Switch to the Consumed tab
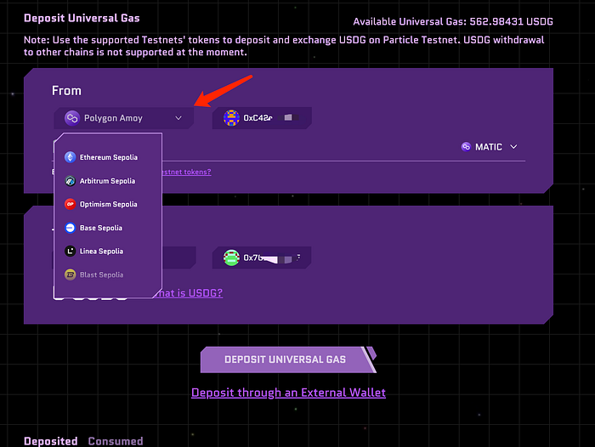 click(116, 441)
